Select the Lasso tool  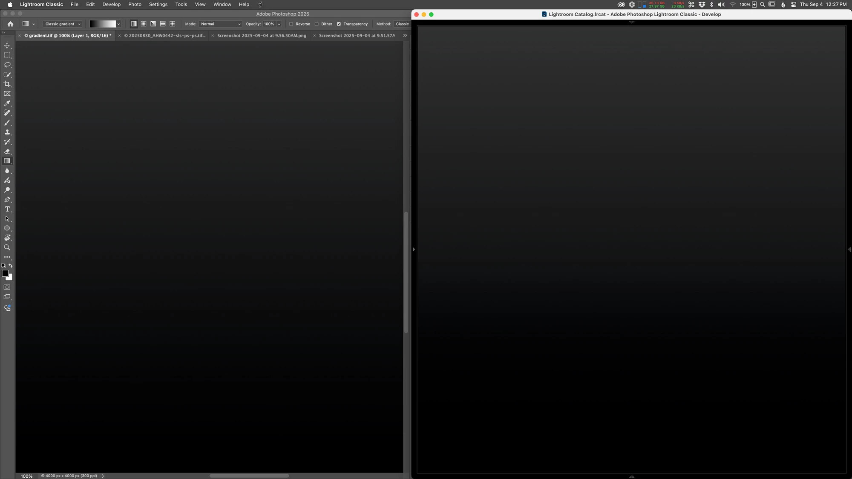(7, 65)
